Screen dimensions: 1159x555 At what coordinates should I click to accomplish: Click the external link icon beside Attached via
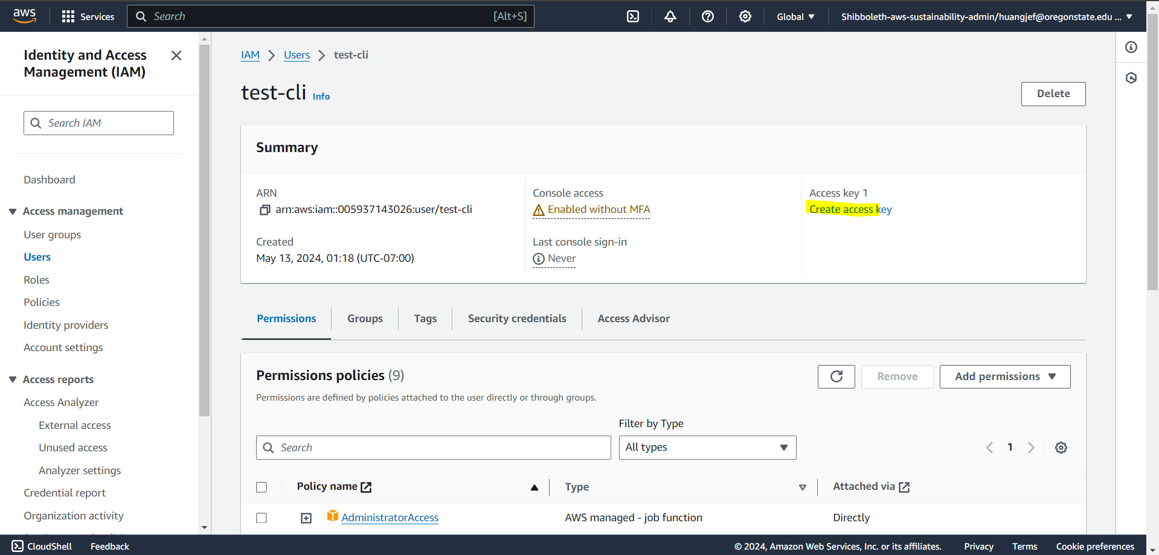click(x=904, y=487)
